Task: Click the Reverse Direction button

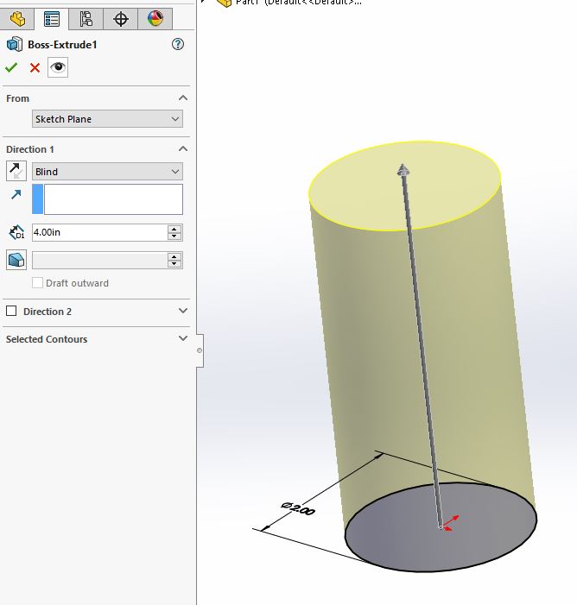Action: point(16,171)
